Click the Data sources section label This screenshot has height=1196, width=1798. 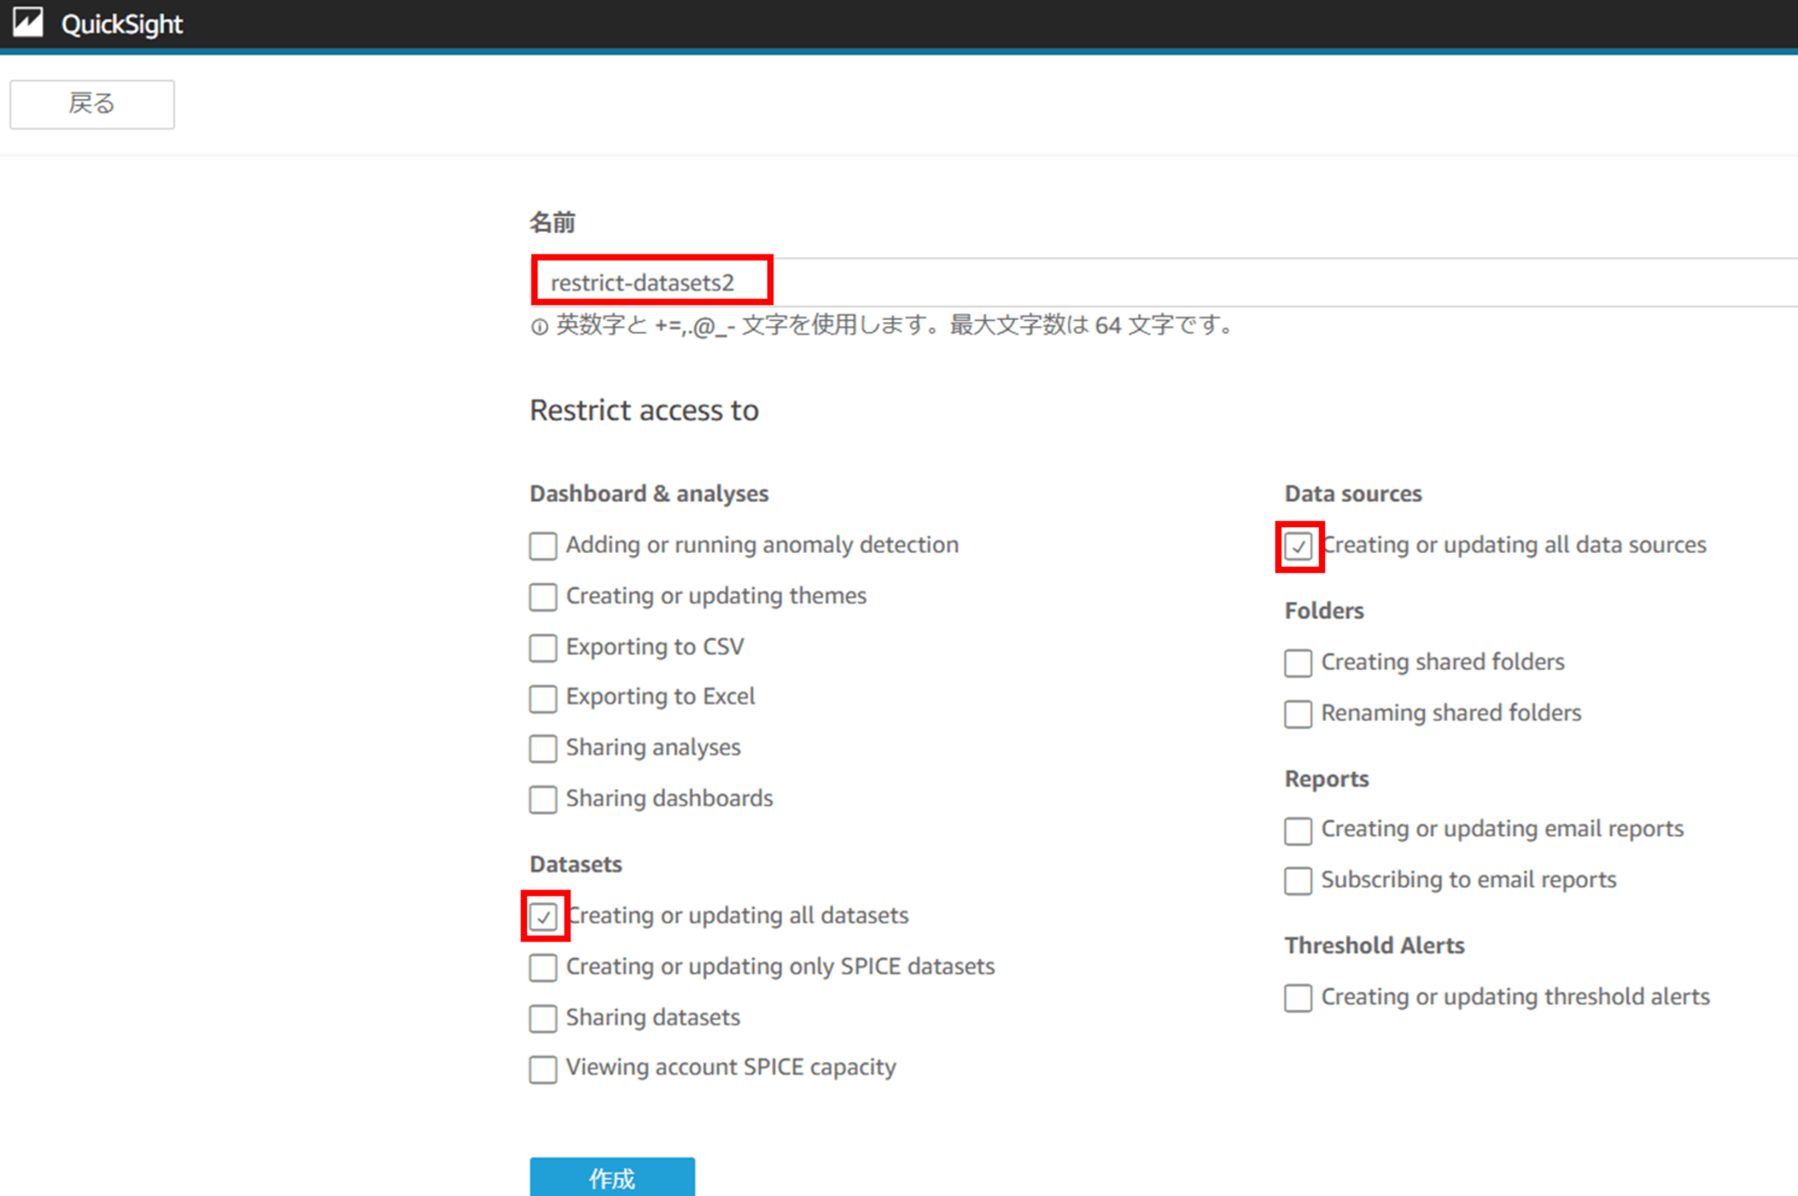pos(1353,494)
